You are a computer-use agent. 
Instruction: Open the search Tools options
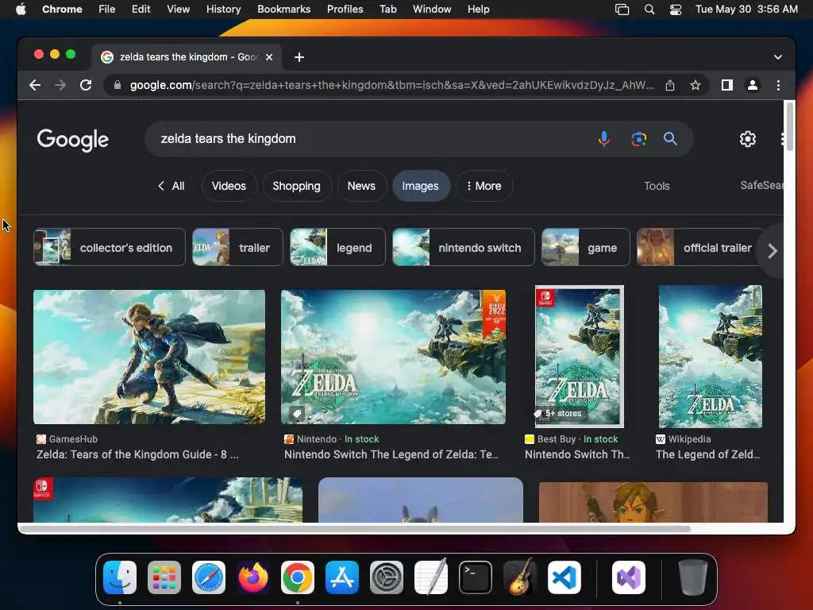(x=657, y=186)
